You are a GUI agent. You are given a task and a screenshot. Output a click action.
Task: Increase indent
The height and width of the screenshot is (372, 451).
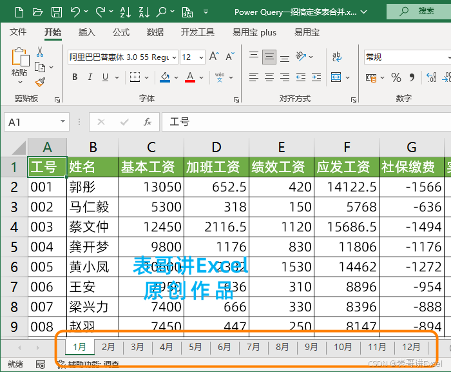[x=316, y=77]
